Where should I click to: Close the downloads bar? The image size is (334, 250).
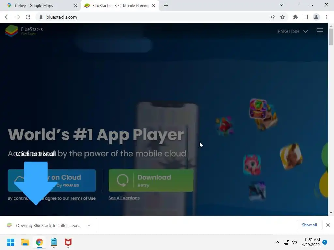pyautogui.click(x=328, y=225)
